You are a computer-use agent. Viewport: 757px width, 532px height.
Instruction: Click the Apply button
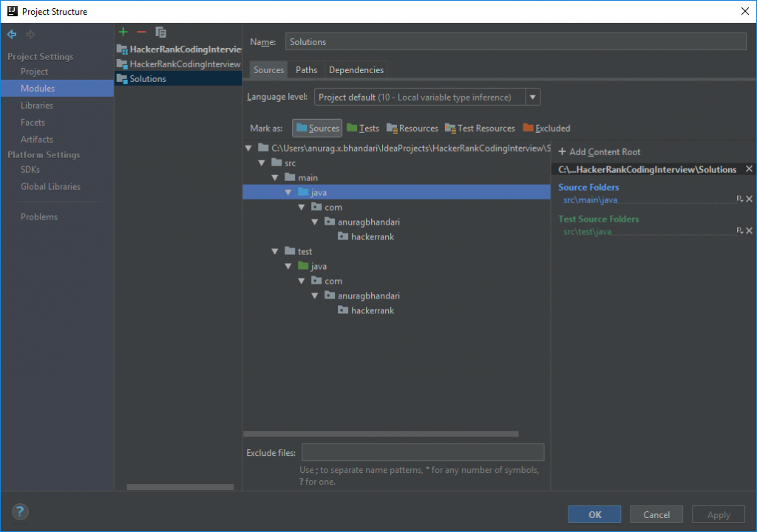click(x=719, y=514)
